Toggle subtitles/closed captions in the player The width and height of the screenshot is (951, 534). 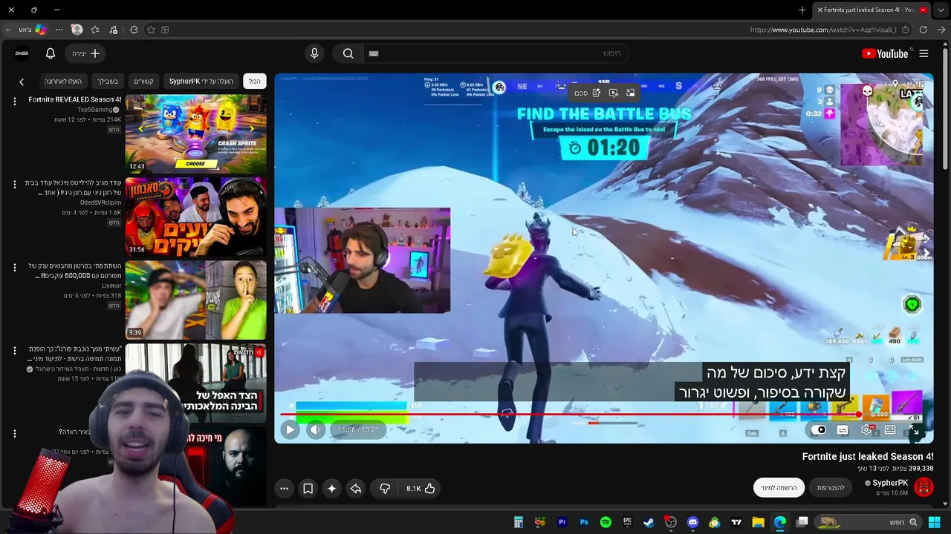point(843,429)
